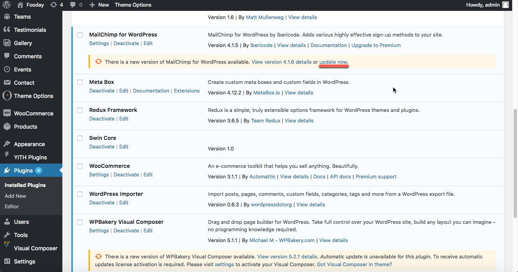Viewport: 518px width, 272px height.
Task: Deactivate the WordPress Importer plugin
Action: point(102,203)
